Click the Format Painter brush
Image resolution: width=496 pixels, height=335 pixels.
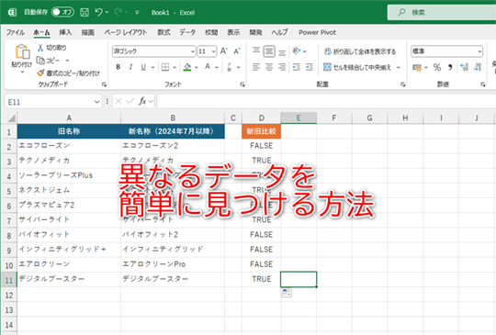tap(40, 73)
